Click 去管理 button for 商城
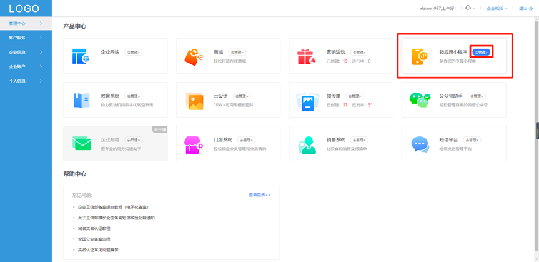This screenshot has height=262, width=539. point(237,53)
